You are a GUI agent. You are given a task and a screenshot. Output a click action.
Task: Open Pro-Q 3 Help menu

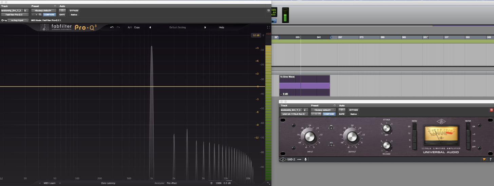(x=222, y=27)
